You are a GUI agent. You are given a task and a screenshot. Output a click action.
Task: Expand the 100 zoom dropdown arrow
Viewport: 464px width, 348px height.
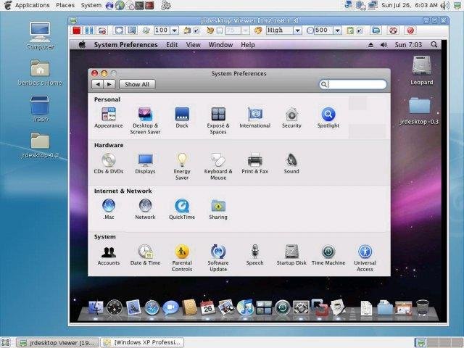[x=175, y=30]
